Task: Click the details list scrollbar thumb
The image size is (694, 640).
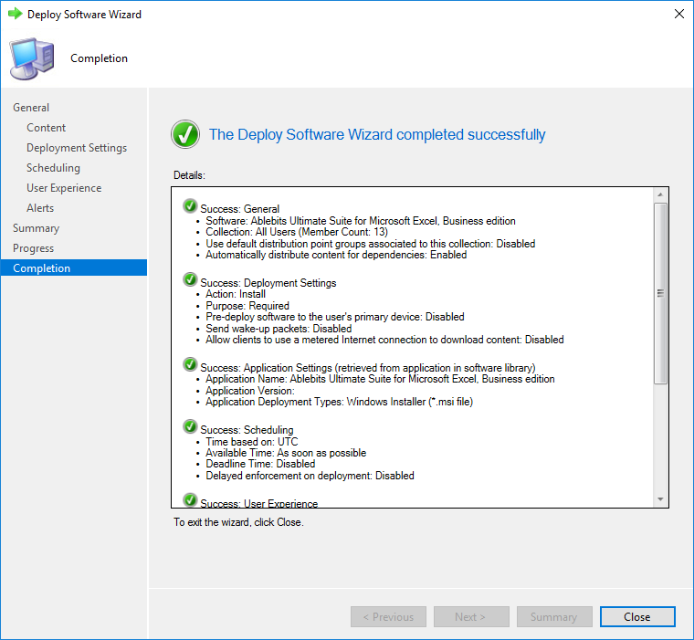Action: (x=660, y=293)
